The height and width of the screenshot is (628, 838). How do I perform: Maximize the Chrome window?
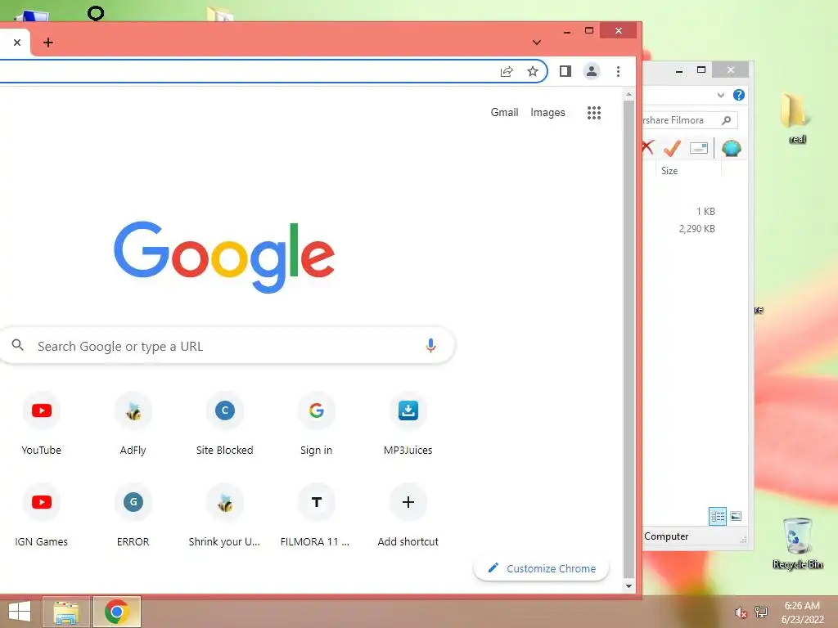click(589, 30)
